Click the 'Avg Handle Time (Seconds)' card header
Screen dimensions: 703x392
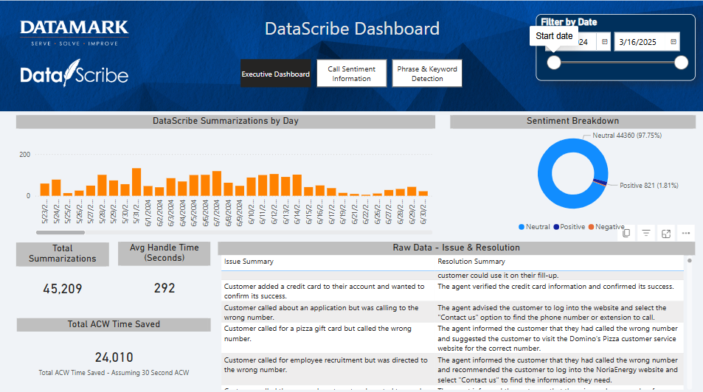164,253
